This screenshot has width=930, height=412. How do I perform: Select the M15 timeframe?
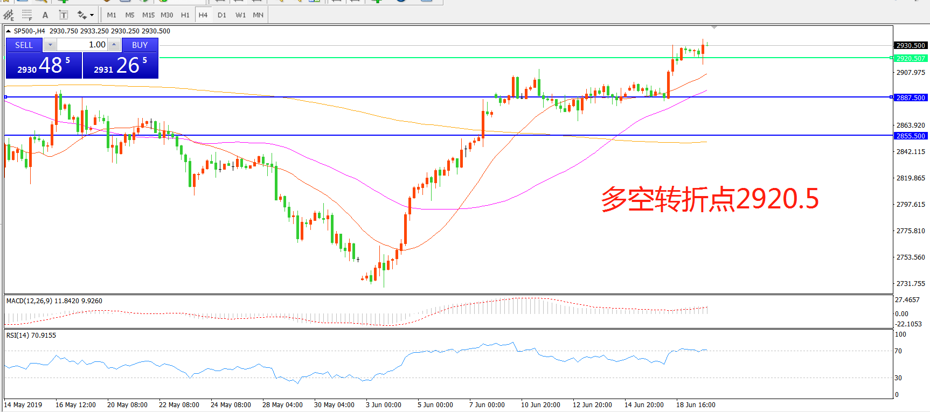[148, 15]
